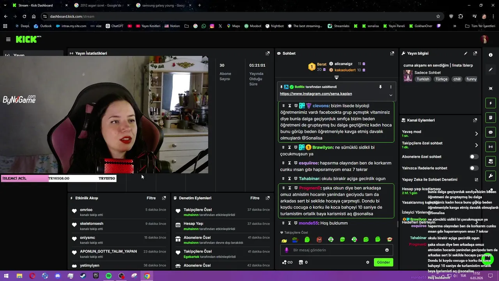Click the funny stream tag

coord(471,79)
